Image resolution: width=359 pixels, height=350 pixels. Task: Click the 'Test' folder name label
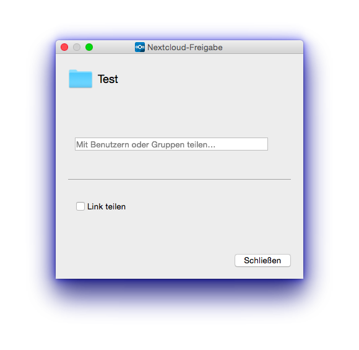[x=108, y=79]
